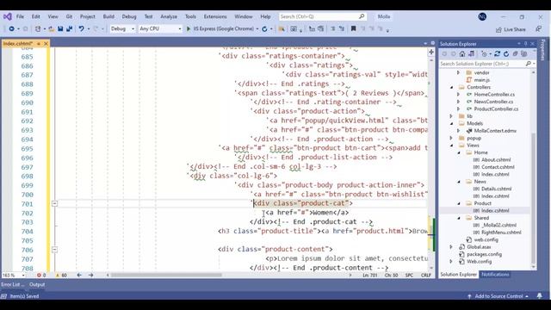Open the Extensions menu

215,16
